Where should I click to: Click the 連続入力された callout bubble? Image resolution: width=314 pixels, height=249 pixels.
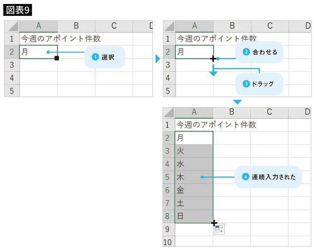click(268, 177)
